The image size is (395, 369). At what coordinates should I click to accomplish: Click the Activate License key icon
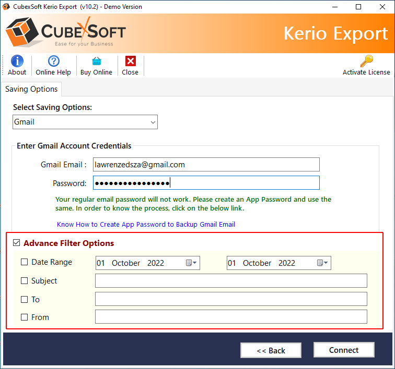coord(366,61)
